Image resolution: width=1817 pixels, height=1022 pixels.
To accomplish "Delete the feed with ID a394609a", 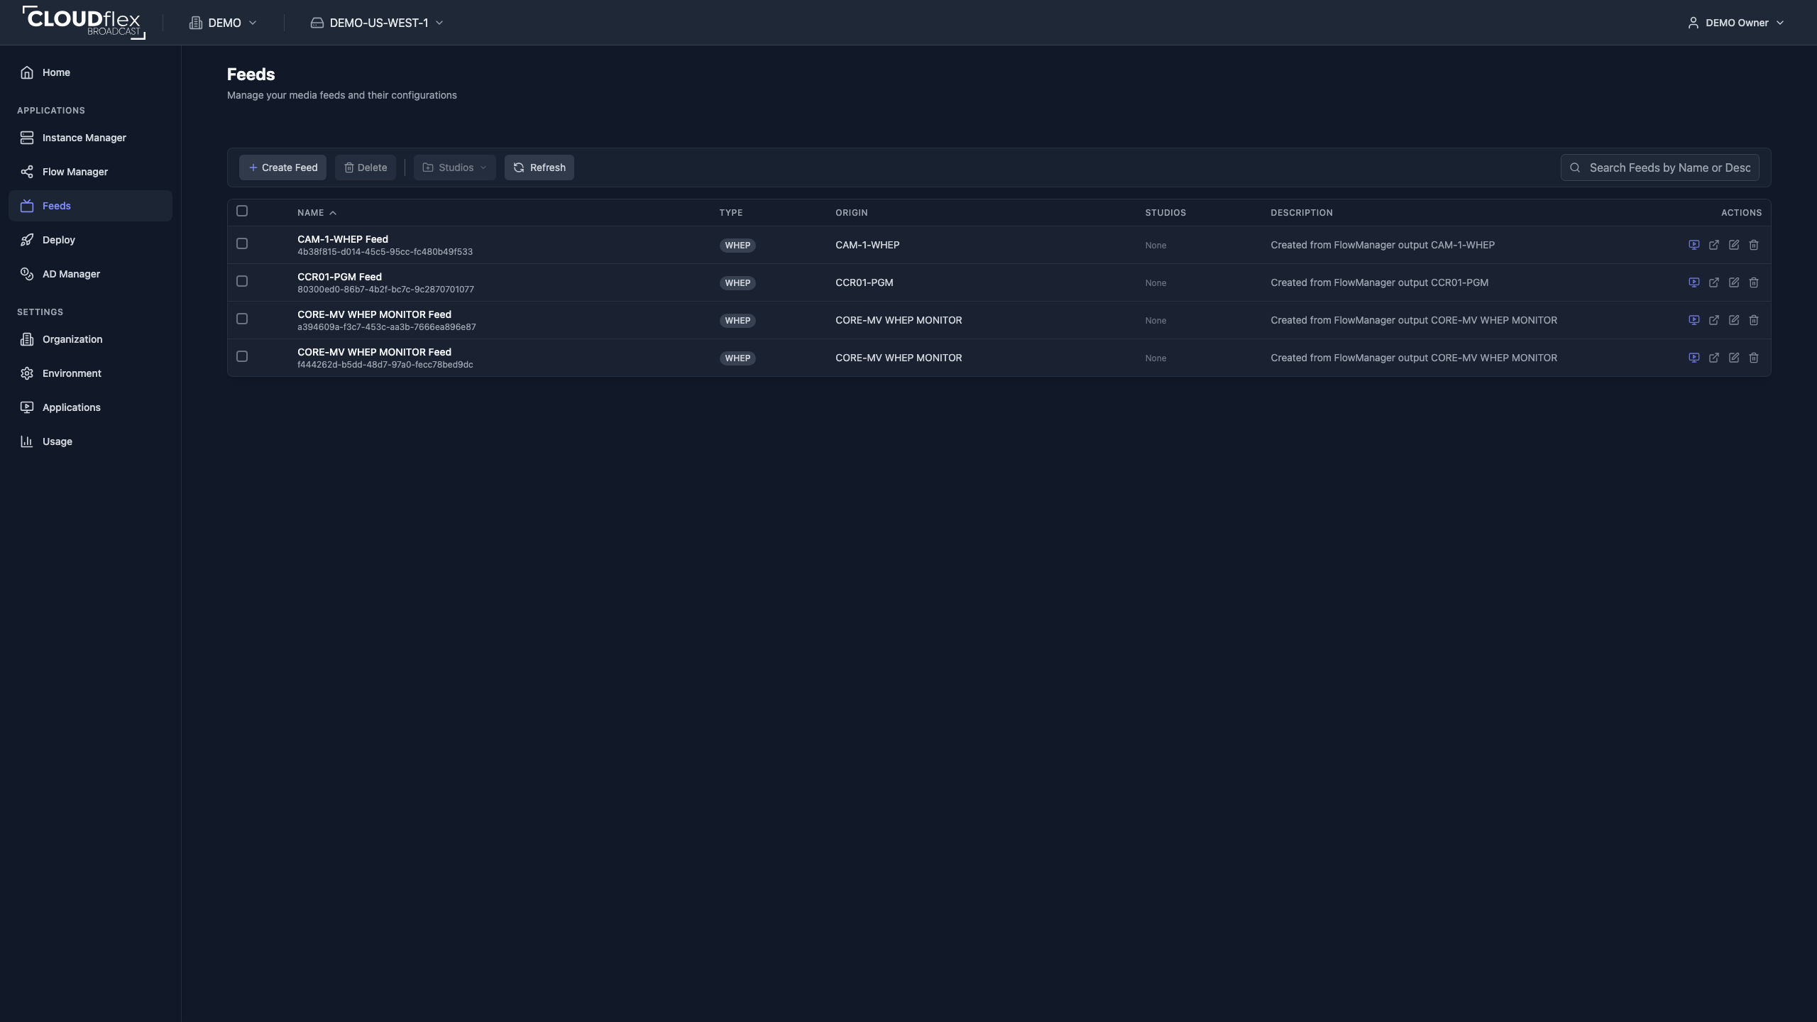I will [1753, 320].
